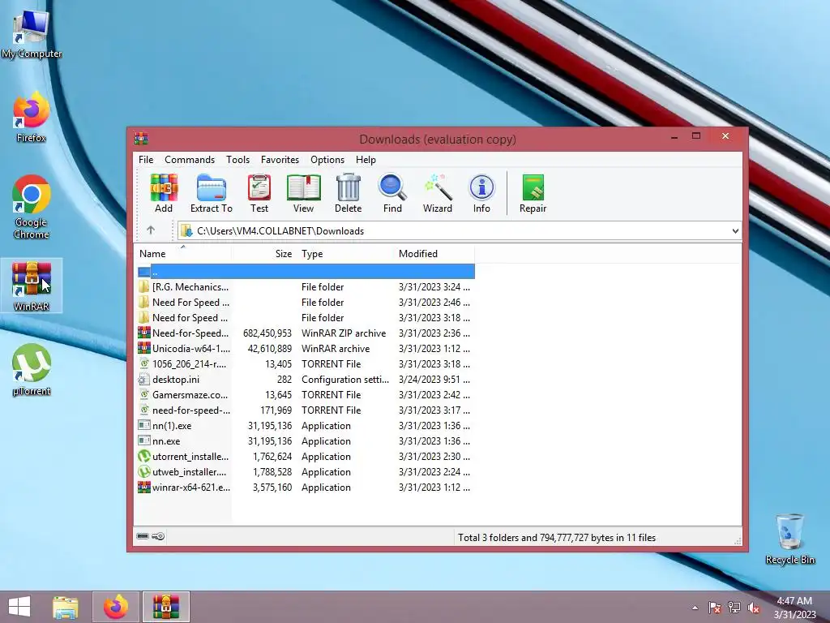
Task: Select the Firefox desktop shortcut
Action: 32,118
